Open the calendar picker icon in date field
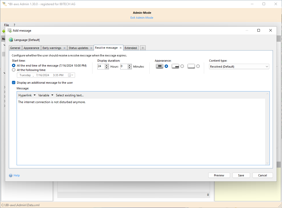The width and height of the screenshot is (282, 208). [x=70, y=75]
